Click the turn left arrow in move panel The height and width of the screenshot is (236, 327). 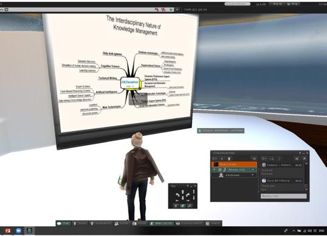tap(177, 195)
